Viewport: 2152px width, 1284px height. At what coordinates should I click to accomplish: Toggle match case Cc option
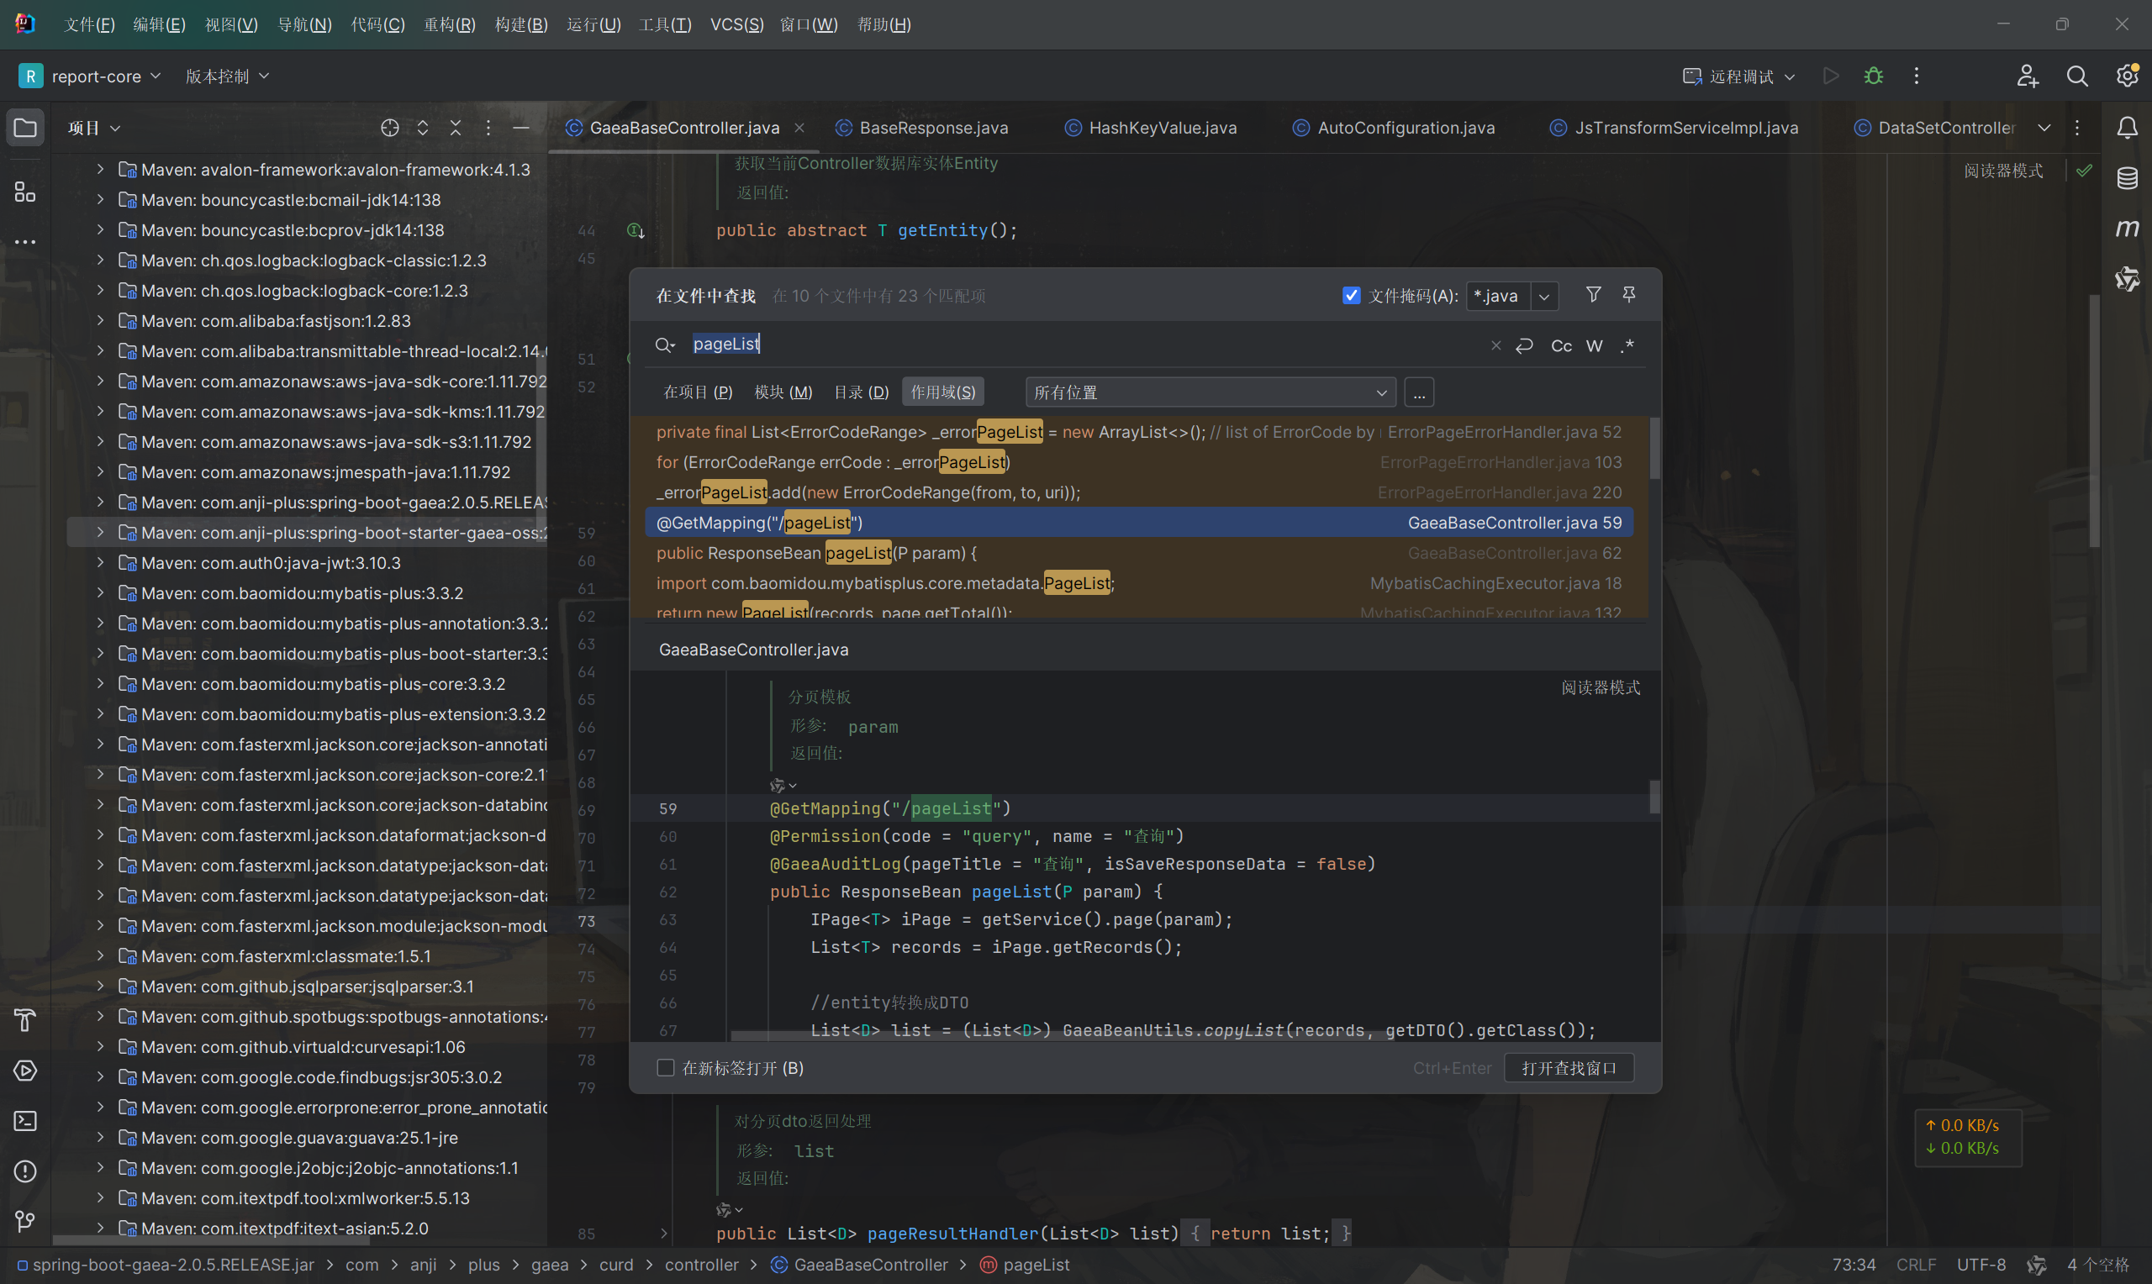pyautogui.click(x=1561, y=345)
